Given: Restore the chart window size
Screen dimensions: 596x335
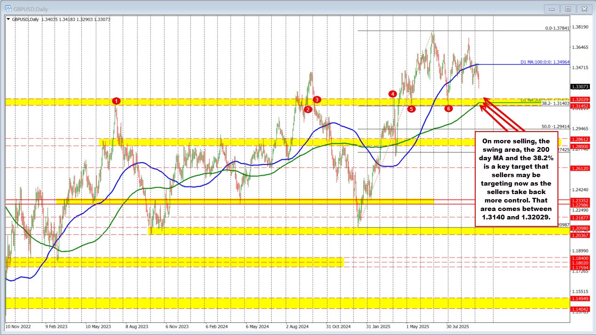Looking at the screenshot, I should tap(568, 8).
